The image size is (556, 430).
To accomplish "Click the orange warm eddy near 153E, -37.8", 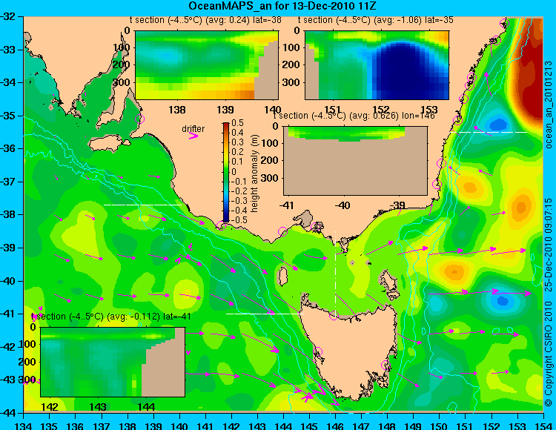I will click(520, 208).
